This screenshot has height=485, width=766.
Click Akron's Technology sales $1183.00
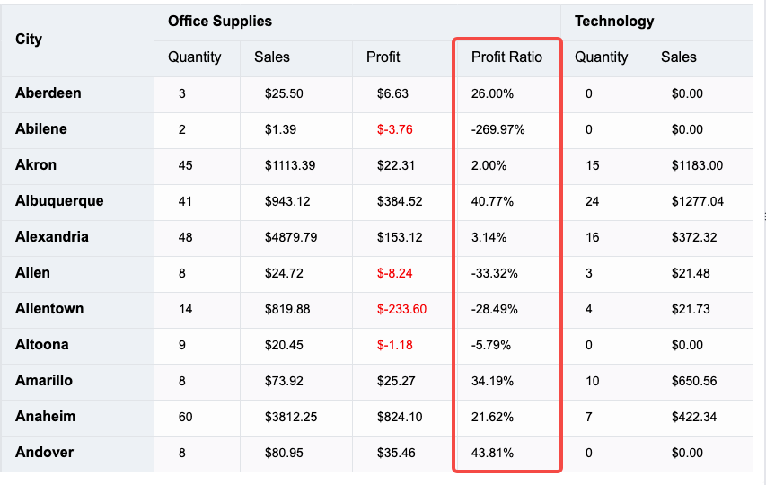coord(697,165)
